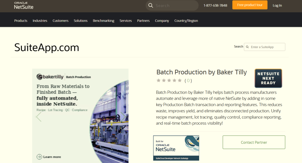The image size is (302, 163).
Task: Click the Built for Oracle NetSuite badge
Action: coord(176,148)
